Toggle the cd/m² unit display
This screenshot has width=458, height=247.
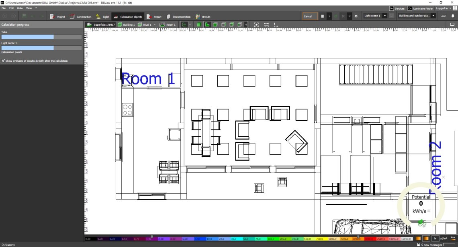pyautogui.click(x=443, y=239)
